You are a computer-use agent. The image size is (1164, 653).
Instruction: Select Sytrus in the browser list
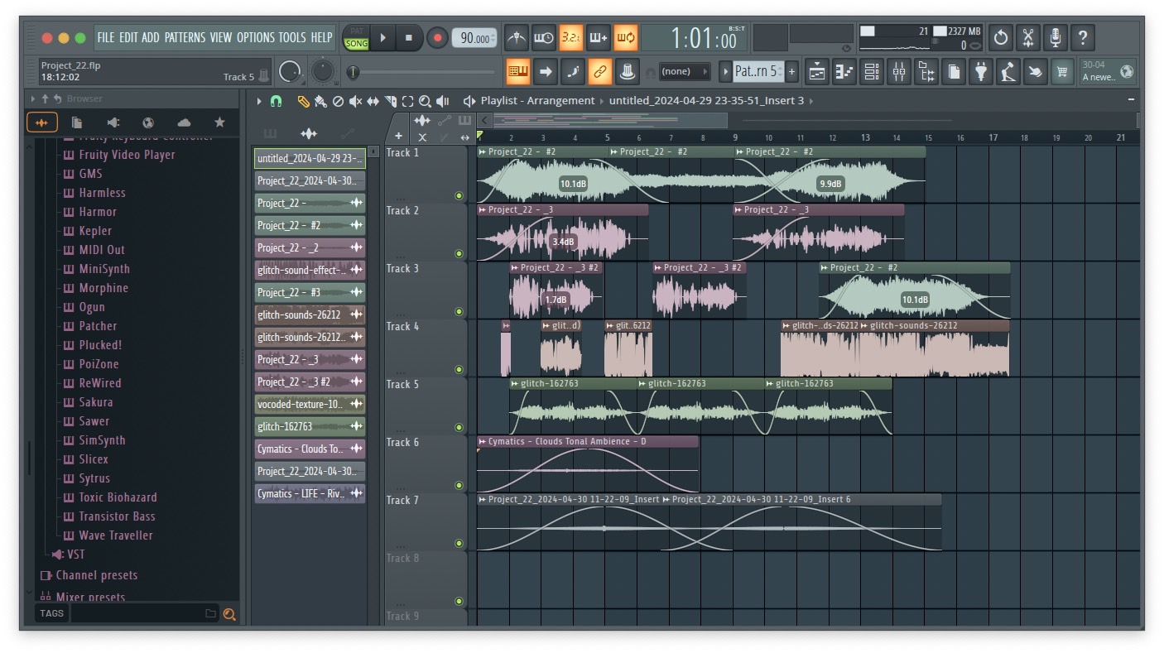94,478
